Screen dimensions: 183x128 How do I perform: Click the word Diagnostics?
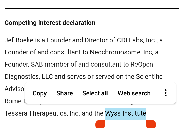tap(20, 77)
